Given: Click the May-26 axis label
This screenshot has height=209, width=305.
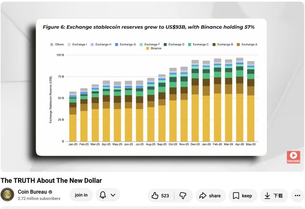Looking at the screenshot, I should click(251, 144).
